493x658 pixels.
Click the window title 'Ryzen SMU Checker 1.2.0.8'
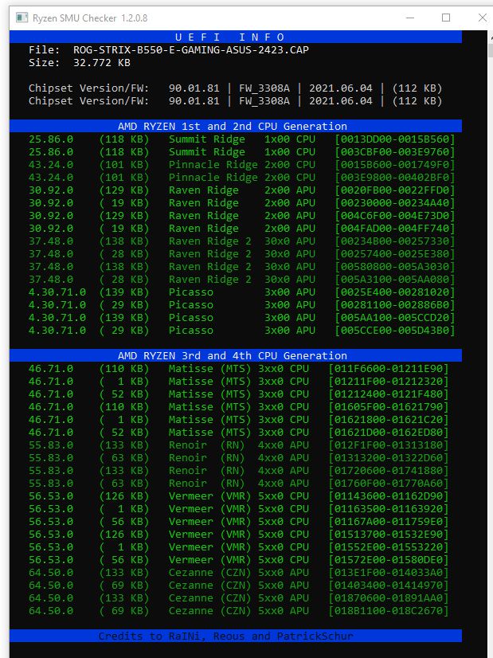(x=90, y=18)
